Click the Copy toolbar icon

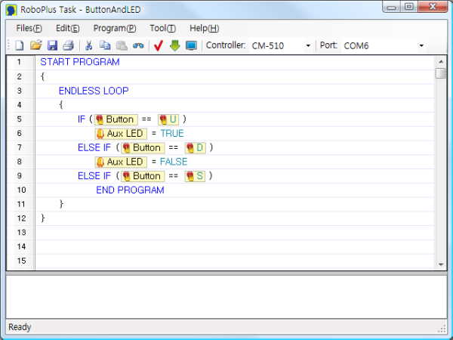coord(105,45)
